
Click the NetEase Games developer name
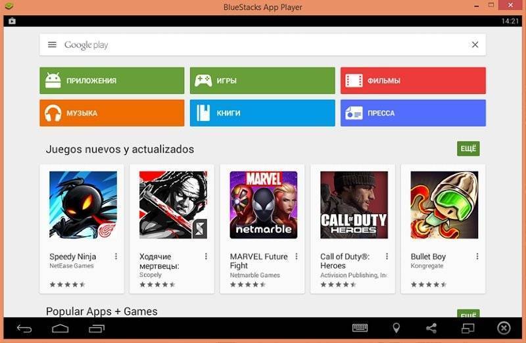pos(72,266)
